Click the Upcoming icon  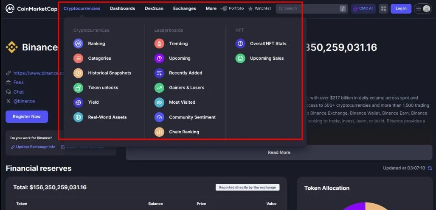coord(159,58)
